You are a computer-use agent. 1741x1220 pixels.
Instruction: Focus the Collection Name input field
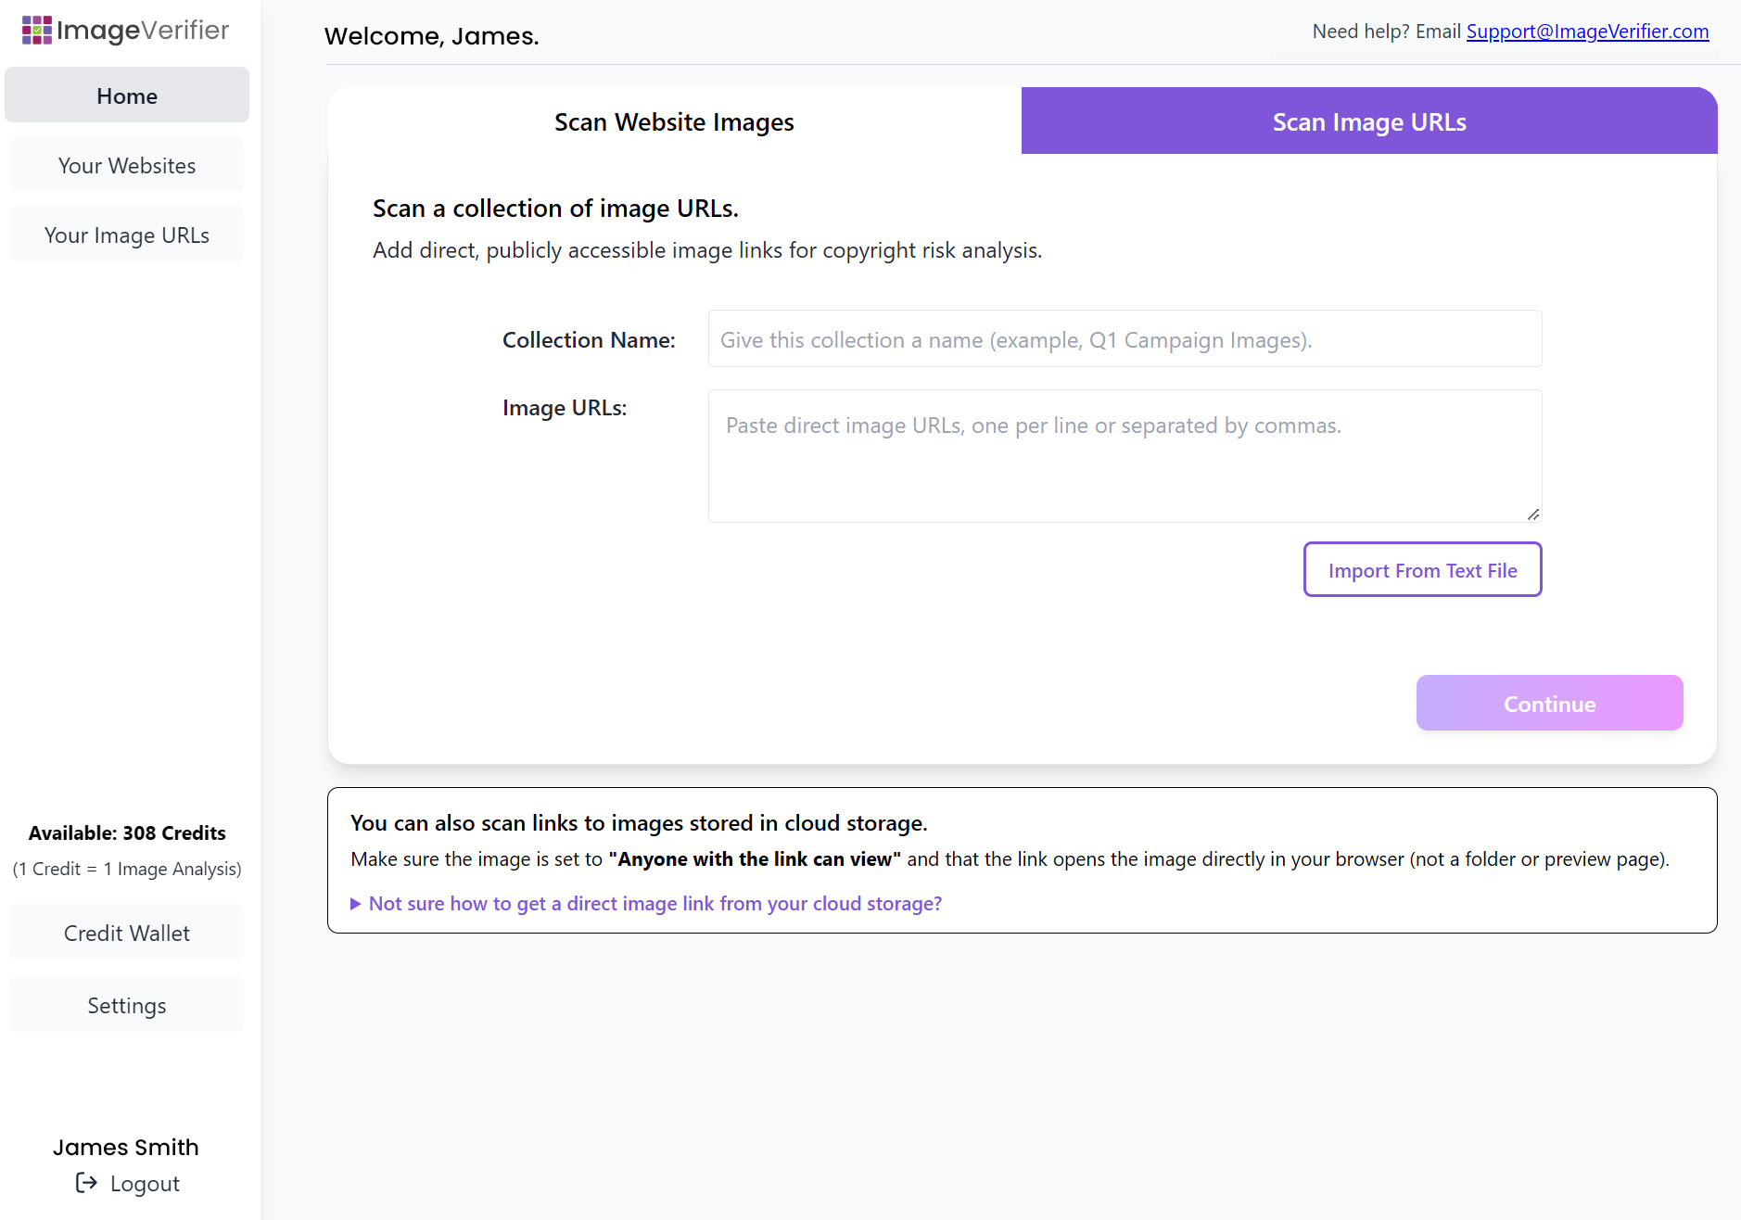[1125, 338]
